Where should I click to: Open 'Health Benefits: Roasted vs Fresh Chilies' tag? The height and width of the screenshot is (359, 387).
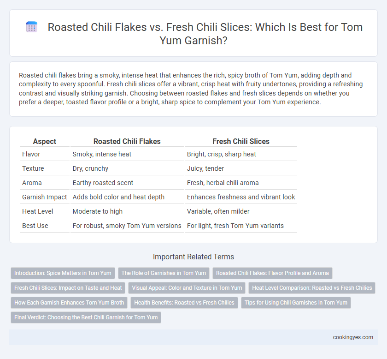coord(184,302)
